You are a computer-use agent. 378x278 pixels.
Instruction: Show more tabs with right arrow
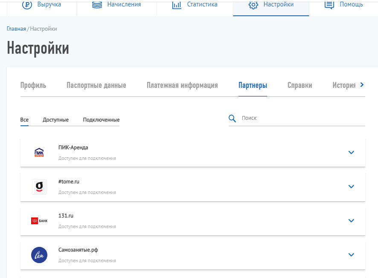click(362, 85)
